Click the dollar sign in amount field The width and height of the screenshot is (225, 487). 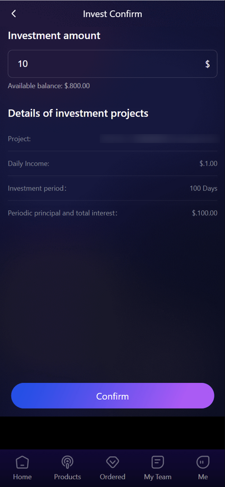[207, 64]
